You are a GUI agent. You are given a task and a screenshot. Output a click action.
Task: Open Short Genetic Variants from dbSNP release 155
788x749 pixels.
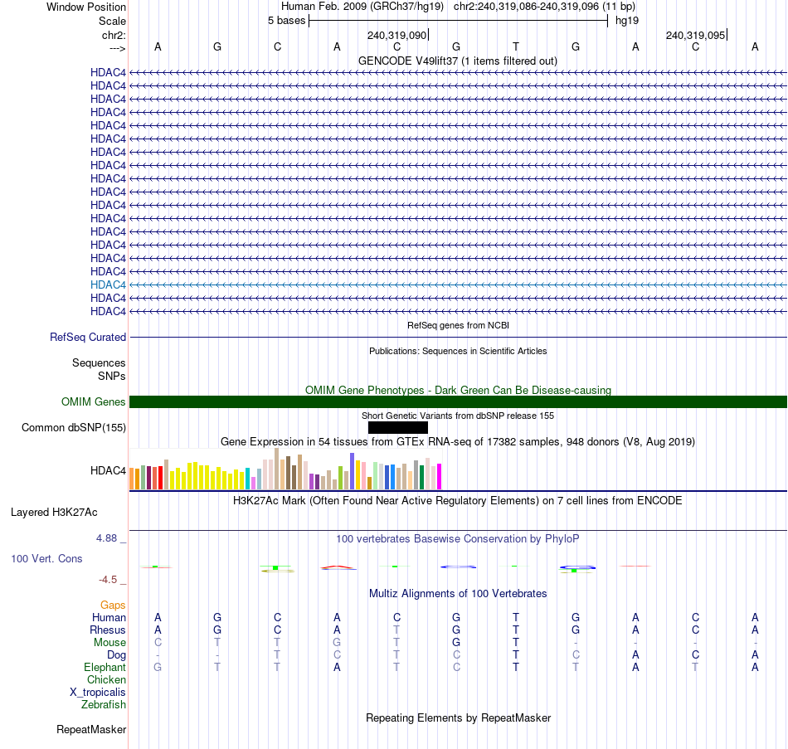click(x=458, y=416)
